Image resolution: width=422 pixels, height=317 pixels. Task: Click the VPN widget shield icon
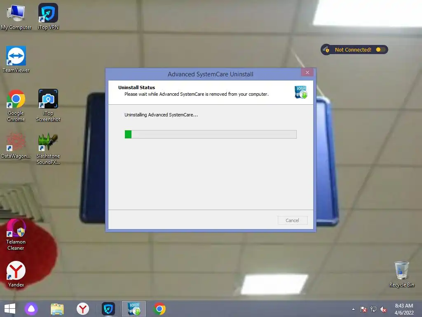click(x=326, y=50)
